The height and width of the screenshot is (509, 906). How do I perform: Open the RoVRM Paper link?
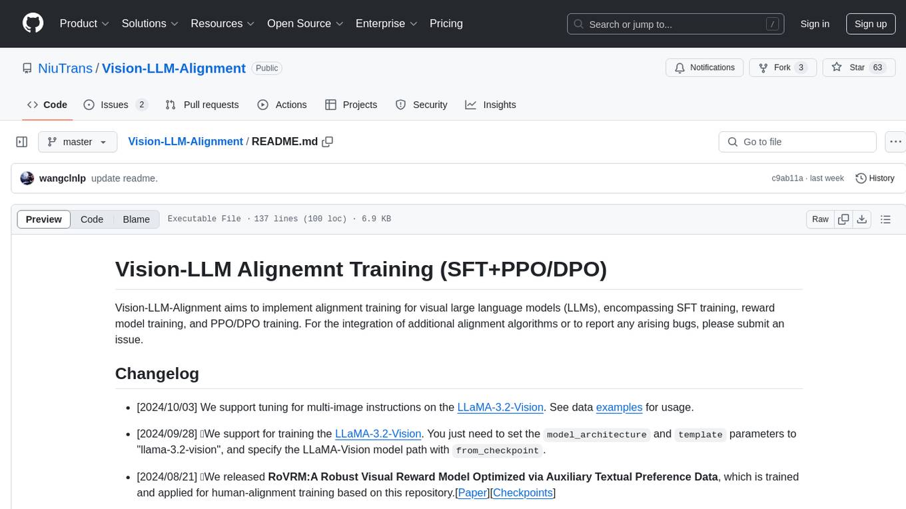[x=472, y=493]
